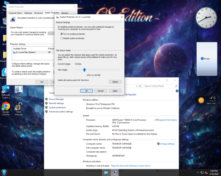The width and height of the screenshot is (221, 176).
Task: Open the Device Manager link
Action: click(x=56, y=99)
